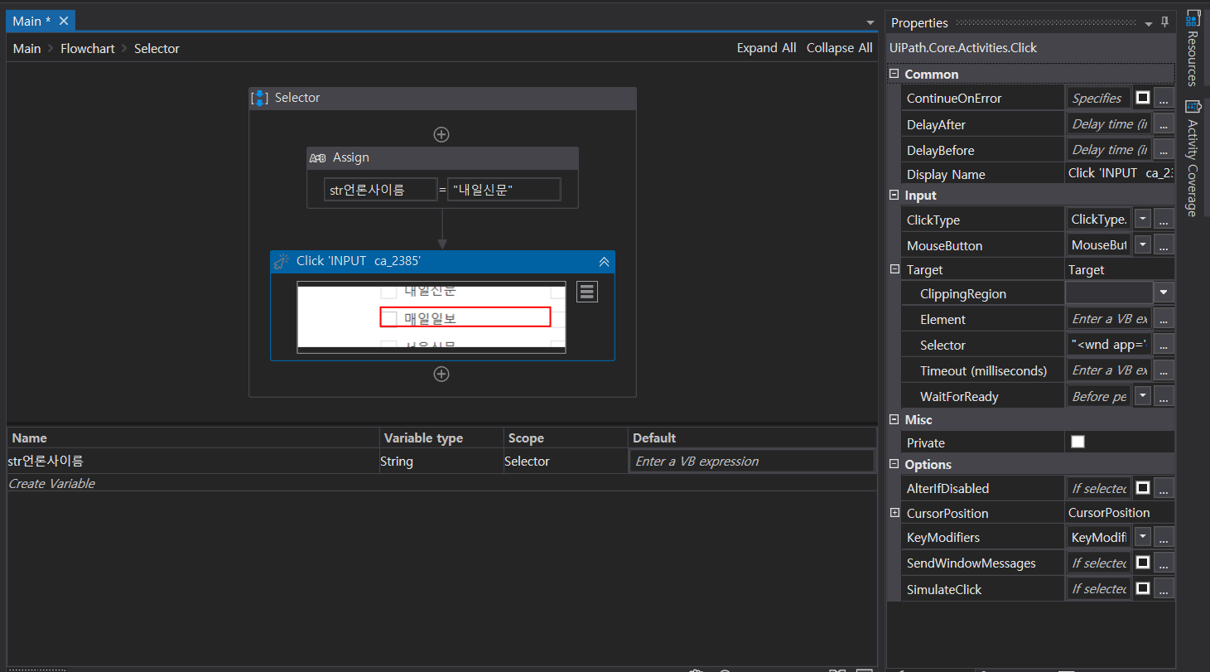Open the KeyModifiers dropdown arrow
The image size is (1210, 672).
pyautogui.click(x=1143, y=537)
